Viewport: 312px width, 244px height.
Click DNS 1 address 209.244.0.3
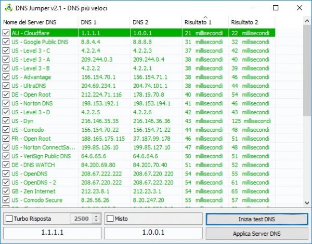97,59
